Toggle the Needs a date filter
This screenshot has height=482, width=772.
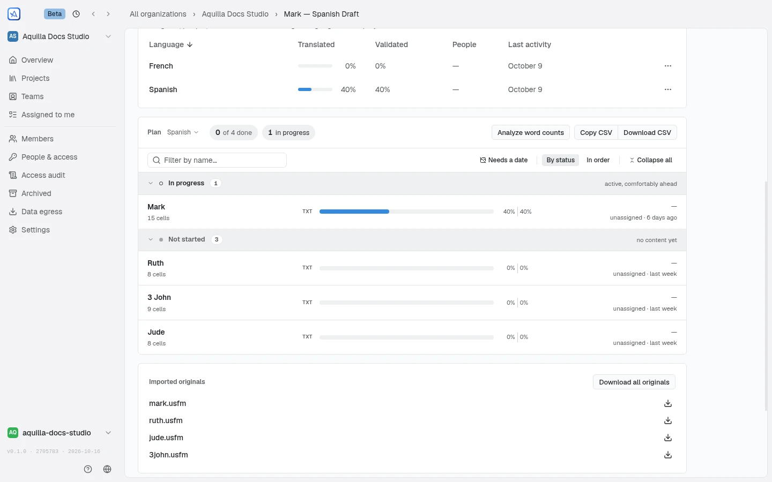504,160
